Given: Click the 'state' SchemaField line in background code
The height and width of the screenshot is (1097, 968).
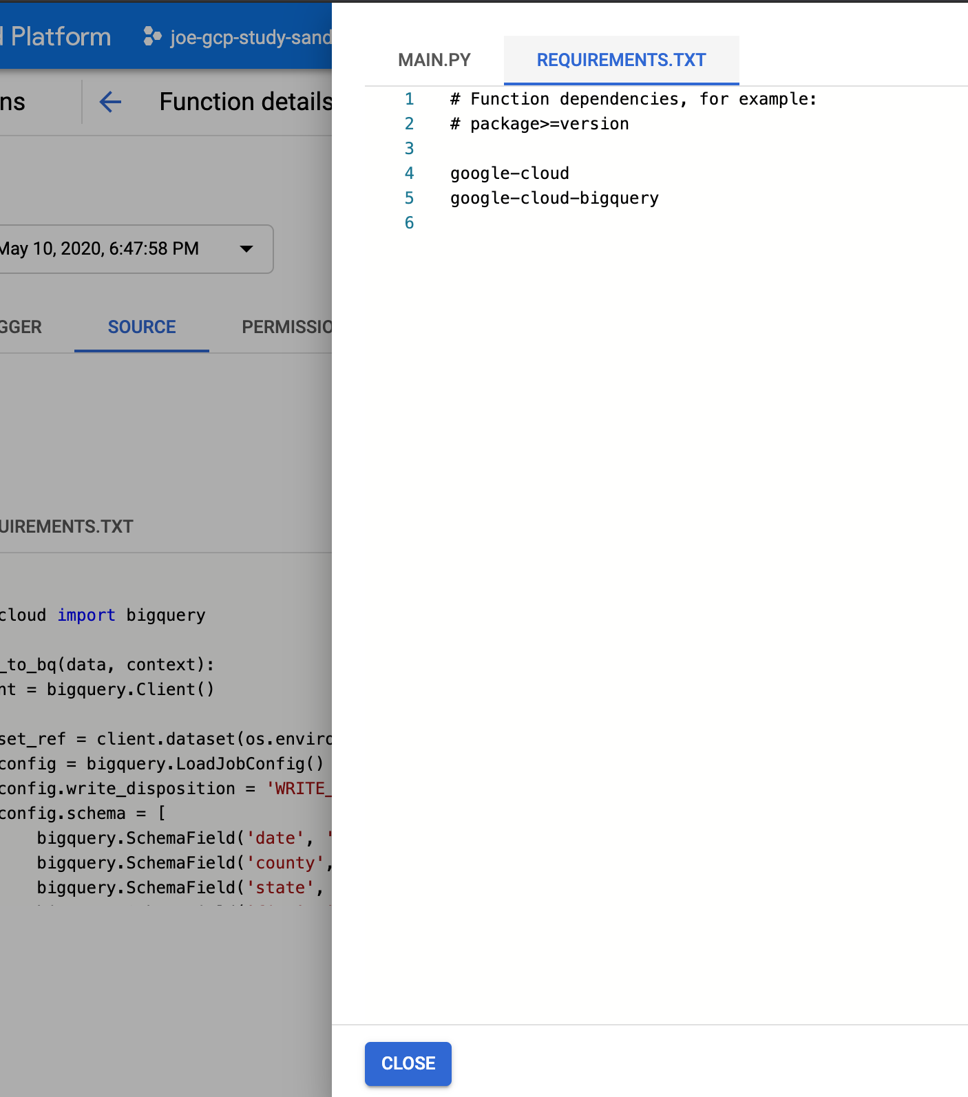Looking at the screenshot, I should coord(180,888).
